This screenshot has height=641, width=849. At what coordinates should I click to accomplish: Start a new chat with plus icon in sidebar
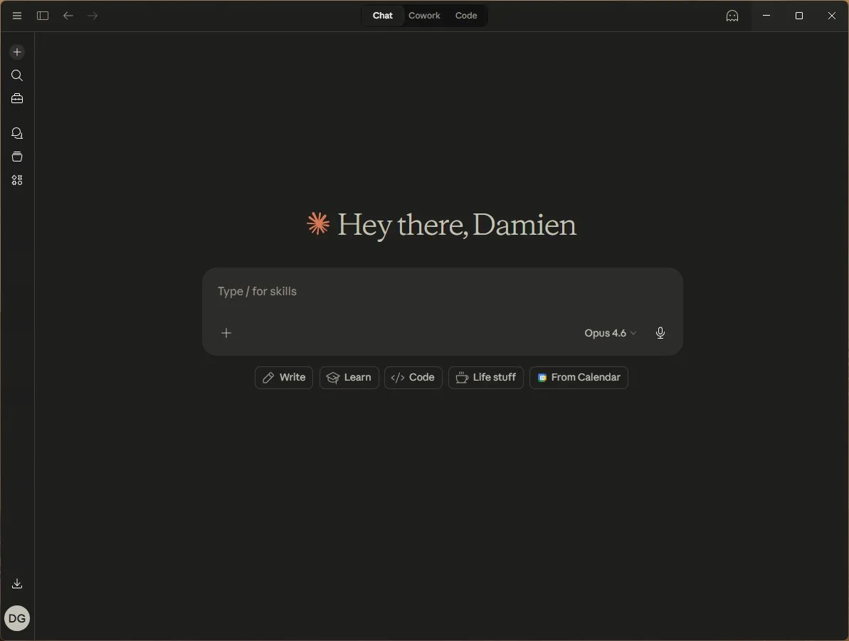(x=17, y=52)
